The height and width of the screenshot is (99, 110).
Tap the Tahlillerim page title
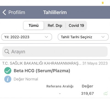(x=55, y=12)
